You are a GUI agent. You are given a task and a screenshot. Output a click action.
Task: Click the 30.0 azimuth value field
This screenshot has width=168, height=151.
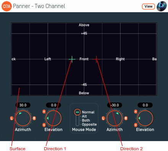pyautogui.click(x=23, y=105)
